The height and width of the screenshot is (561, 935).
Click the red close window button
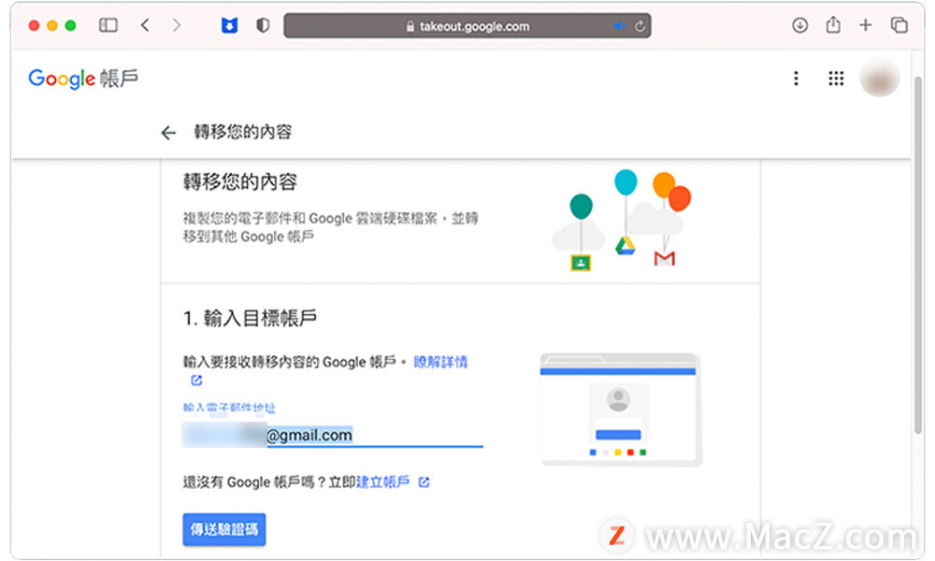(34, 25)
